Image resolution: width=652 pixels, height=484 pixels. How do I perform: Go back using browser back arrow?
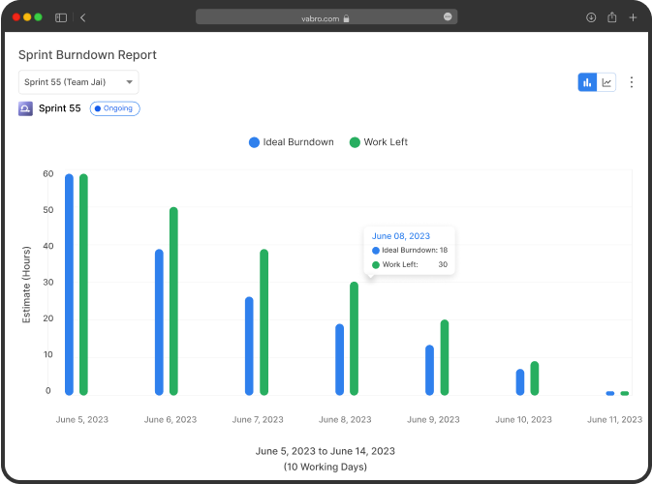coord(83,17)
